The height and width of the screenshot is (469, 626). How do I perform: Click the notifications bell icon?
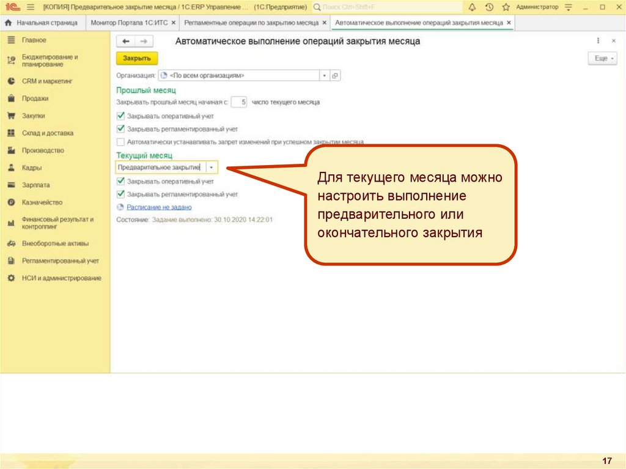(x=473, y=7)
